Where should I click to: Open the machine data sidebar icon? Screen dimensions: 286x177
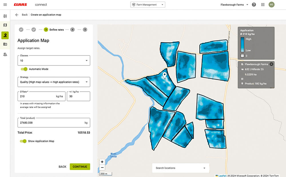point(5,54)
